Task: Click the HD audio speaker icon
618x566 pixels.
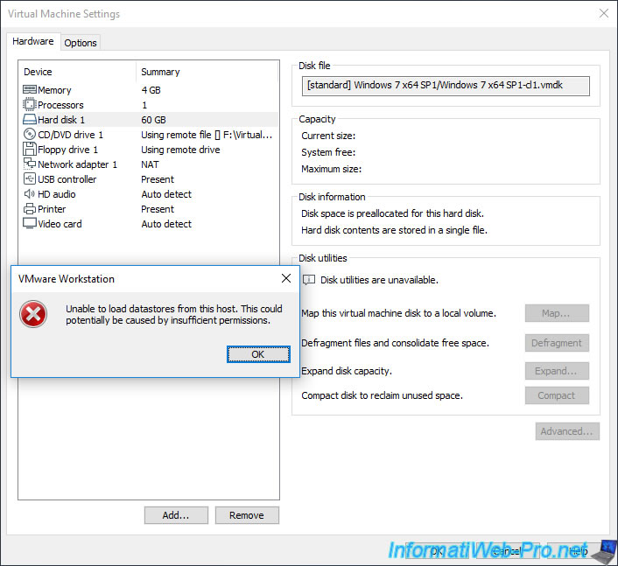Action: 30,194
